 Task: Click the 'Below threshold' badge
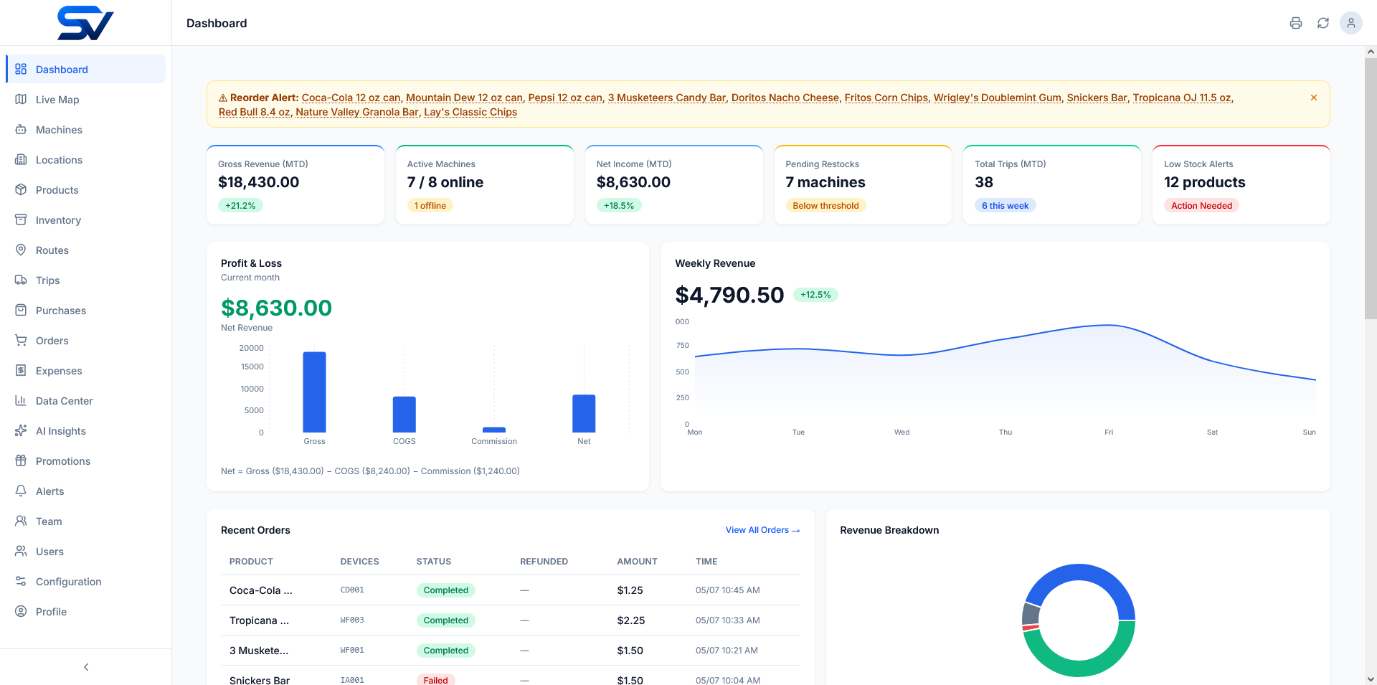click(825, 206)
